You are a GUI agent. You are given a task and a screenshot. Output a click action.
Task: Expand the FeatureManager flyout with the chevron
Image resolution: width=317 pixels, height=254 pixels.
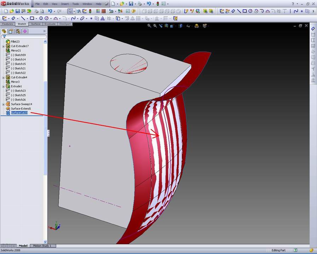coord(44,31)
